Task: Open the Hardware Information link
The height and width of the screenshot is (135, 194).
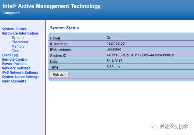Action: click(20, 33)
